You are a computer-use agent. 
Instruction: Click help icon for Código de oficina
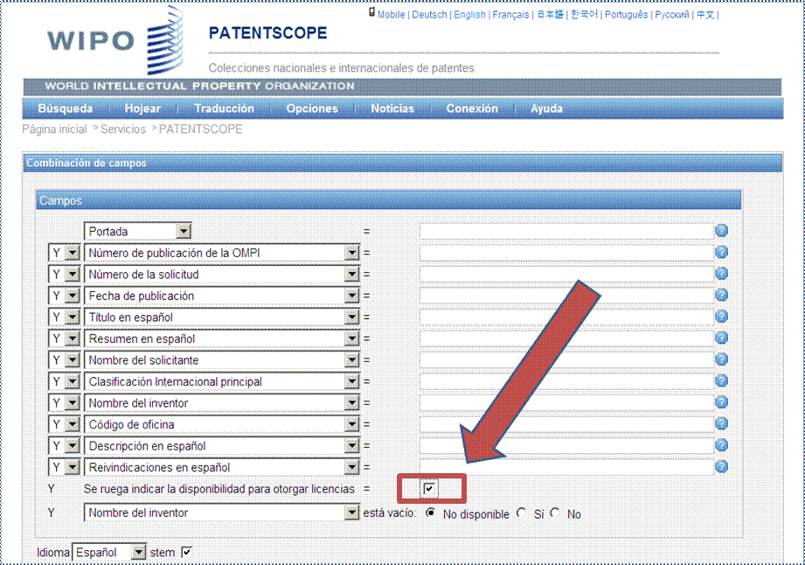point(721,424)
